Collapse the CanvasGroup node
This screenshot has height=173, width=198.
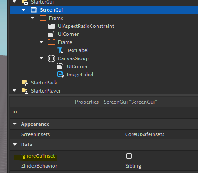coord(41,58)
